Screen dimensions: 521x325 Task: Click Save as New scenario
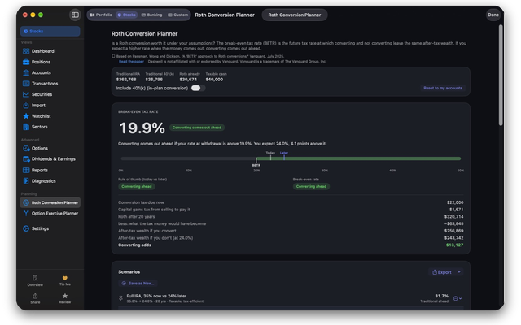tap(138, 284)
